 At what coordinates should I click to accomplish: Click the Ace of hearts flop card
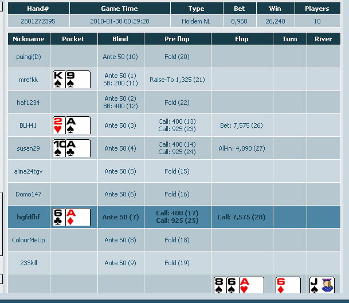[x=252, y=285]
